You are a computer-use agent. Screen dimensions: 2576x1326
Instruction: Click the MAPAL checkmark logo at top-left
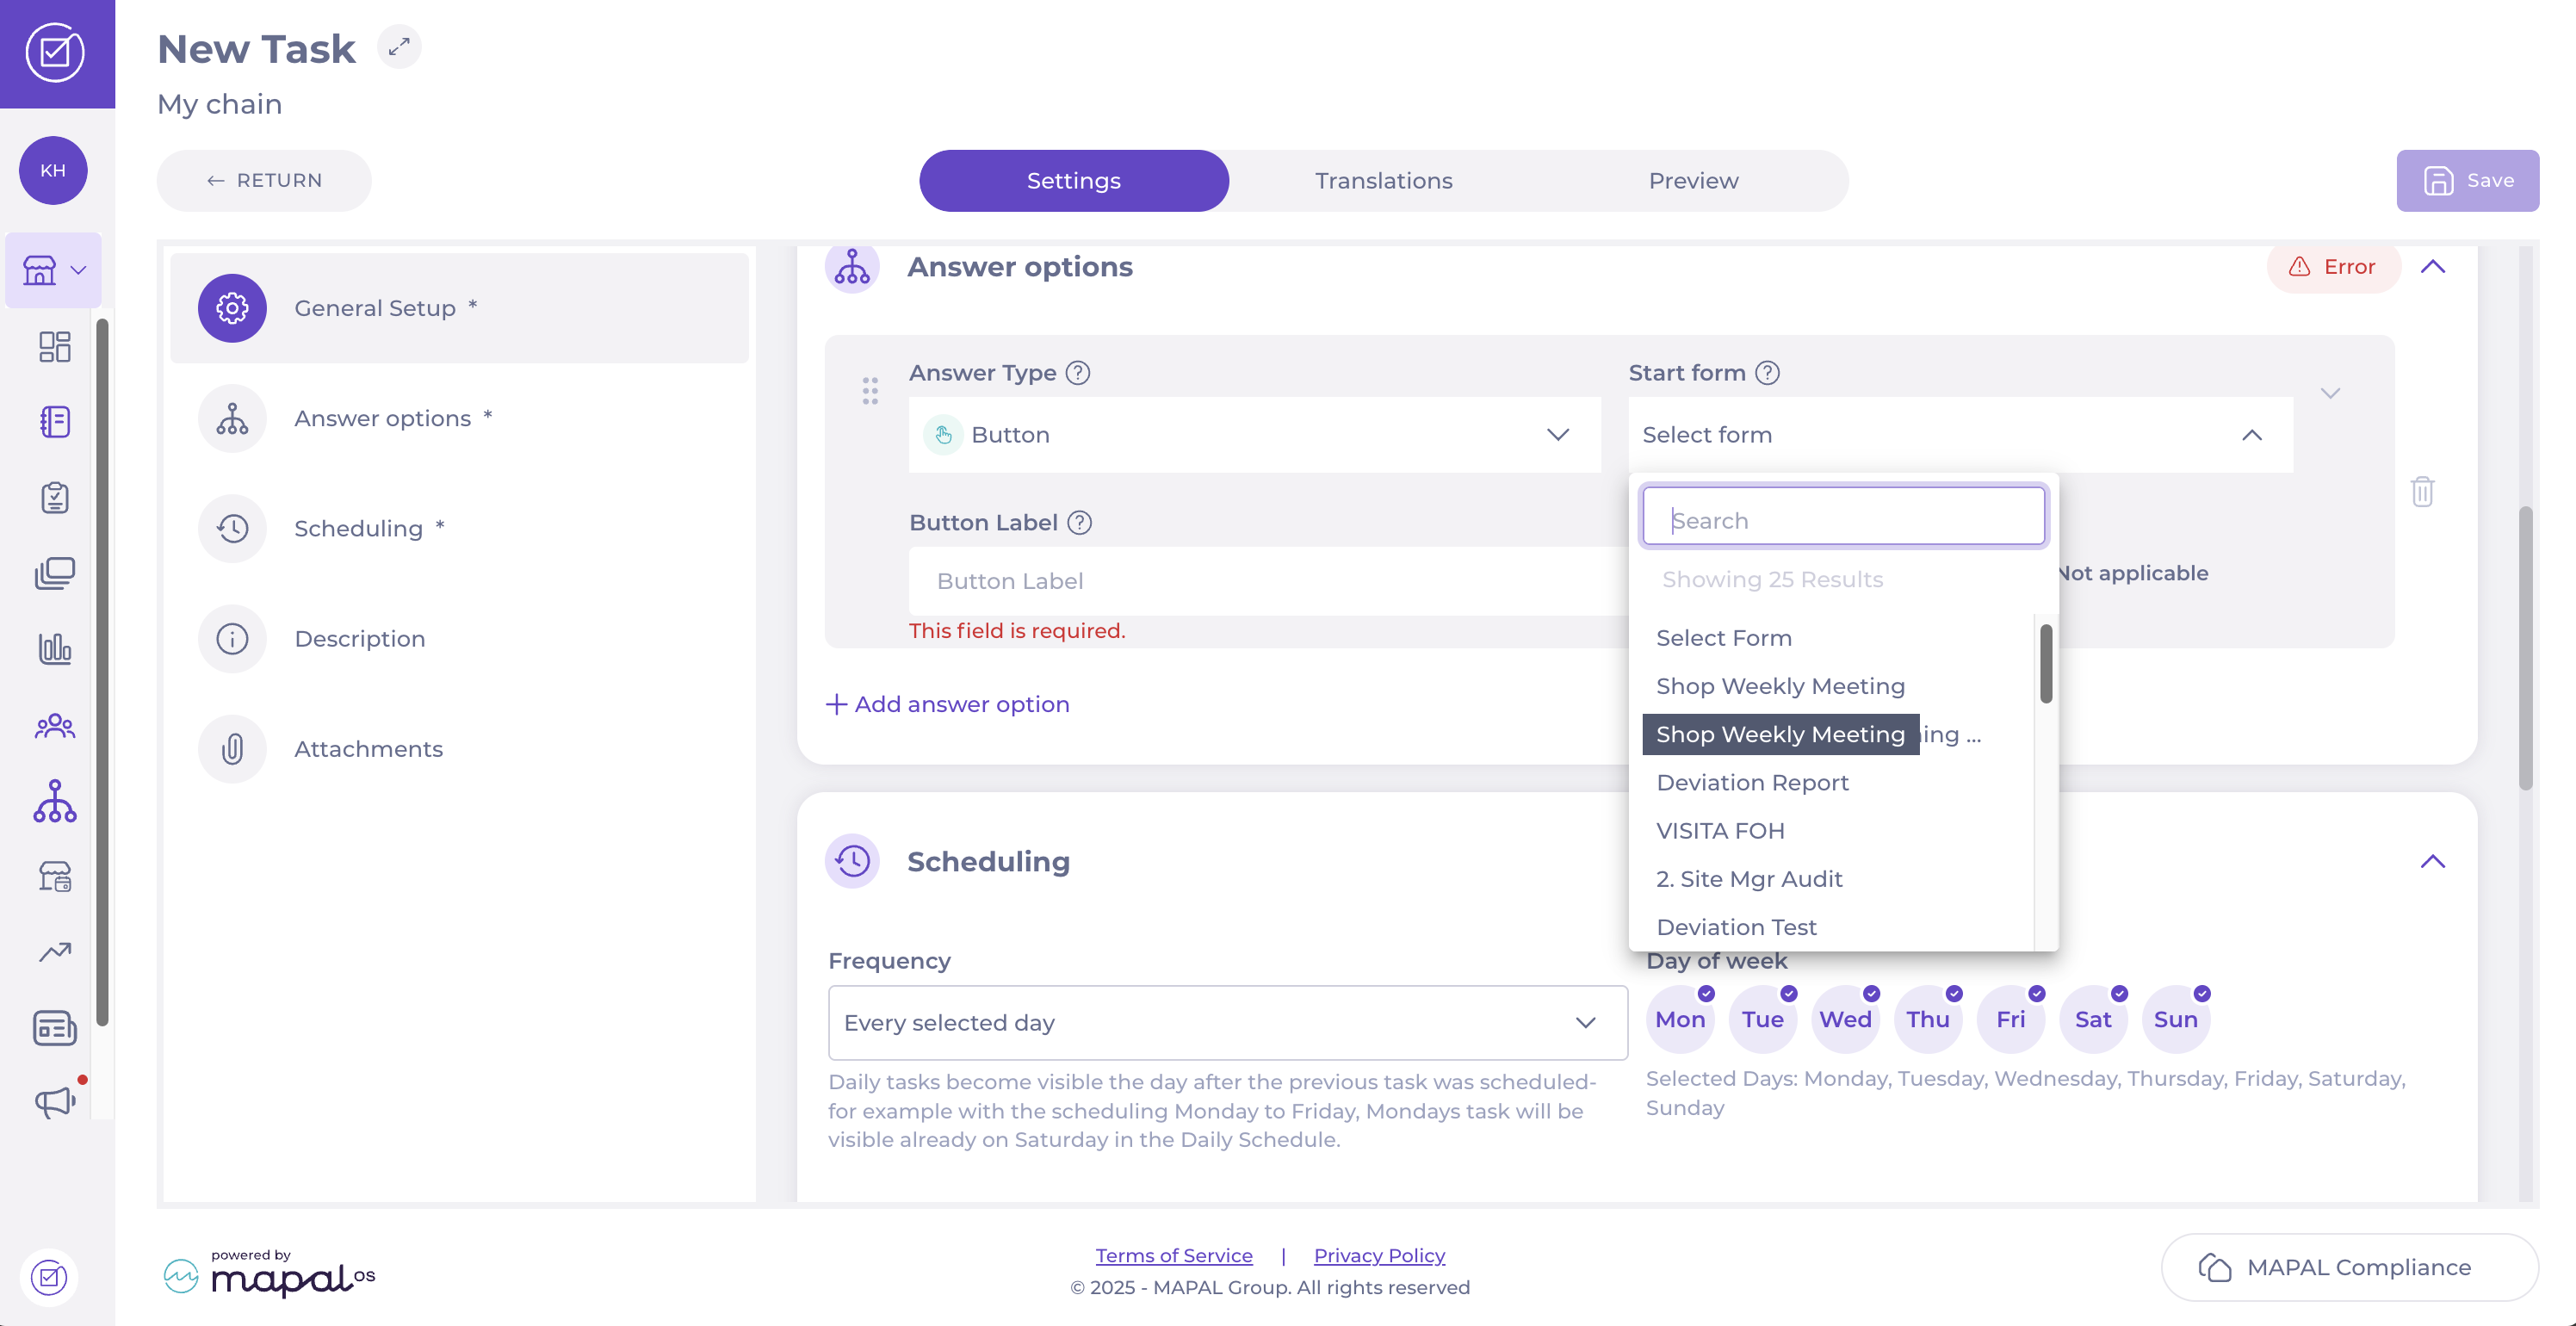55,52
